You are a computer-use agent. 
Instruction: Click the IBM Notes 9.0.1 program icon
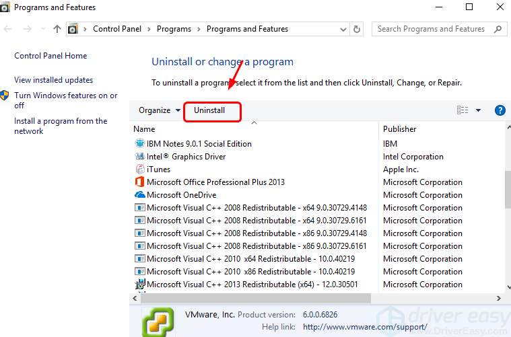click(140, 143)
